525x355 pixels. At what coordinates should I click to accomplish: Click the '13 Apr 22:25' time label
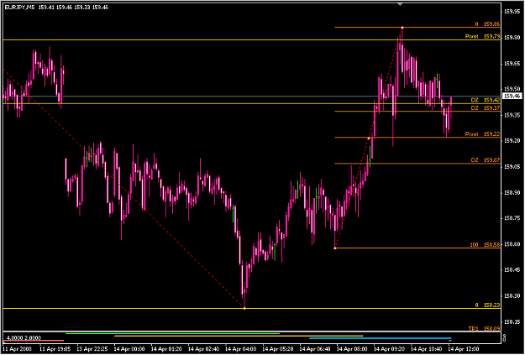pos(92,349)
